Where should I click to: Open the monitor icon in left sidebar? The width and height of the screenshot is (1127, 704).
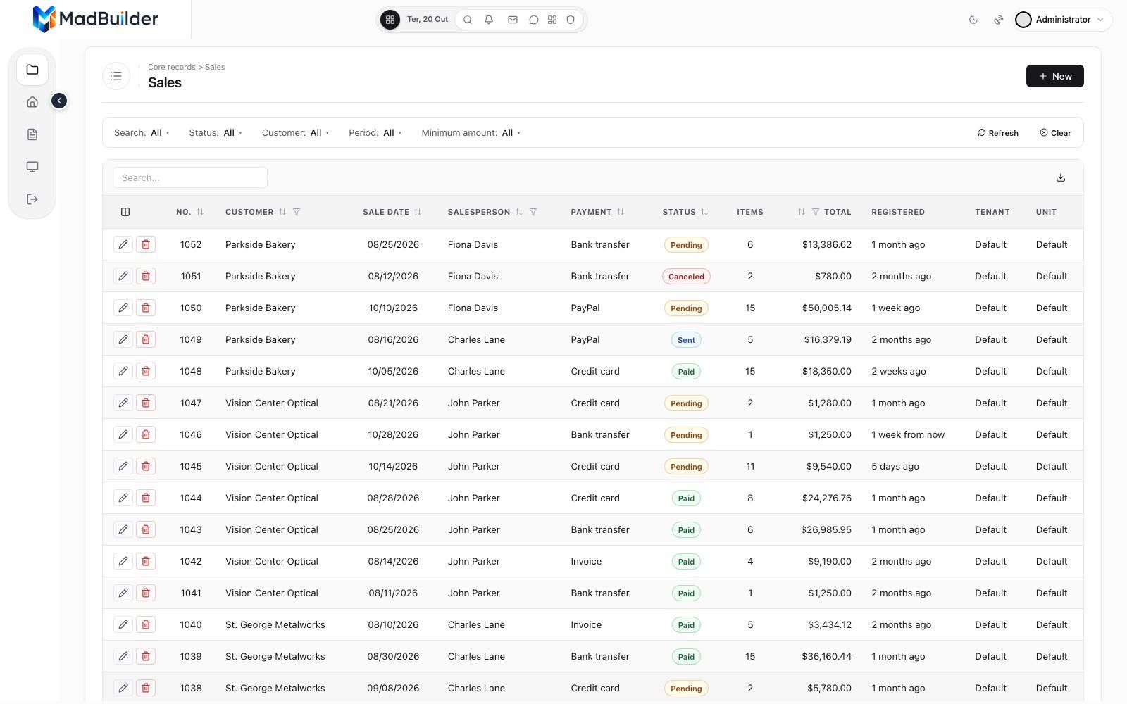click(x=32, y=167)
